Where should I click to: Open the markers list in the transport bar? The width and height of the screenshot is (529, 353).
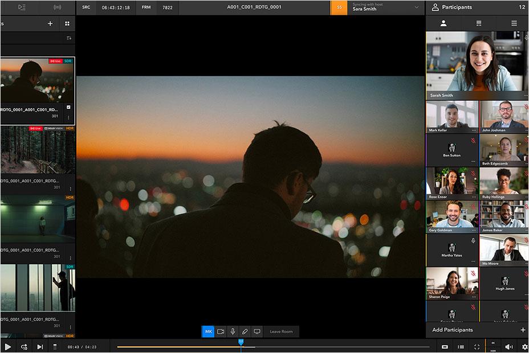click(x=54, y=346)
